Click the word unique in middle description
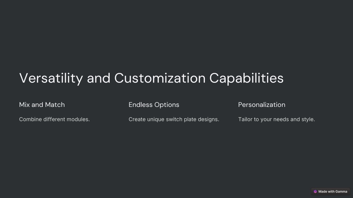 [155, 120]
